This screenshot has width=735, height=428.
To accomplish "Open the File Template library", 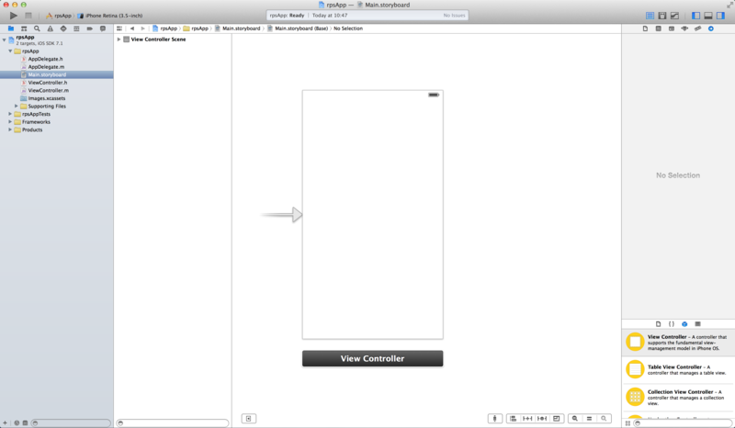I will point(659,324).
